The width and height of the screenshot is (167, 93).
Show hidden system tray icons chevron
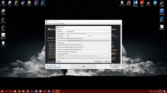click(x=150, y=91)
